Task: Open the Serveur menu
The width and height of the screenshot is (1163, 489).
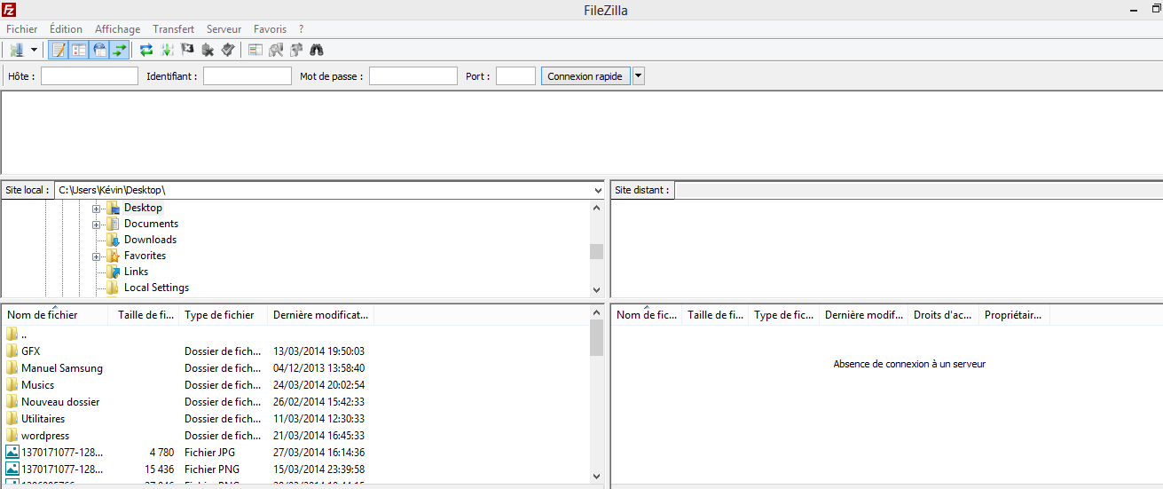Action: click(x=224, y=29)
